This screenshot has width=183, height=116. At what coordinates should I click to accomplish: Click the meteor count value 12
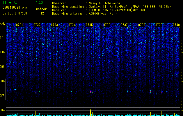point(42,13)
